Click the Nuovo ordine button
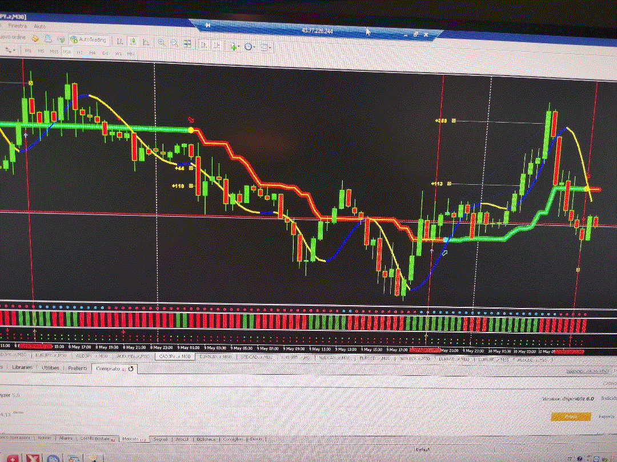The height and width of the screenshot is (462, 617). click(13, 37)
